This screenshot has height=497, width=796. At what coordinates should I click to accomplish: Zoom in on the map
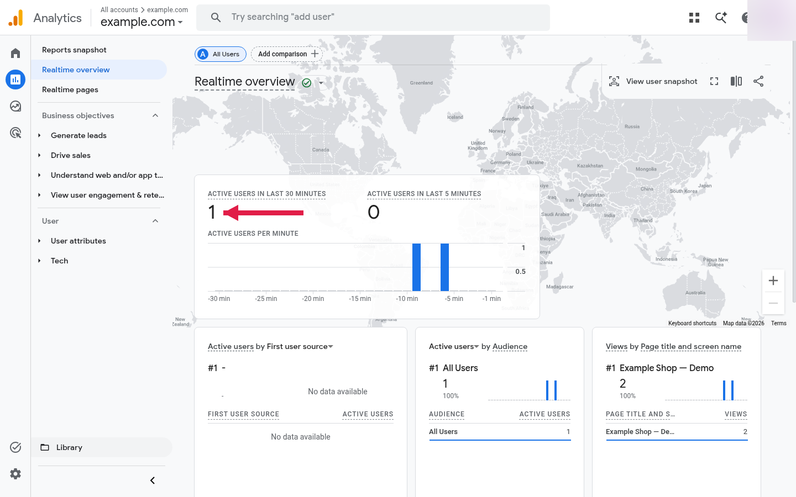pyautogui.click(x=773, y=281)
